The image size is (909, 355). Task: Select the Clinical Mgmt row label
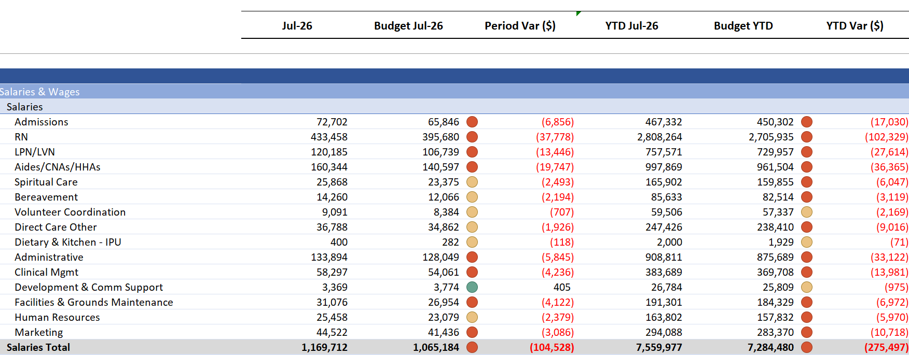click(x=46, y=272)
